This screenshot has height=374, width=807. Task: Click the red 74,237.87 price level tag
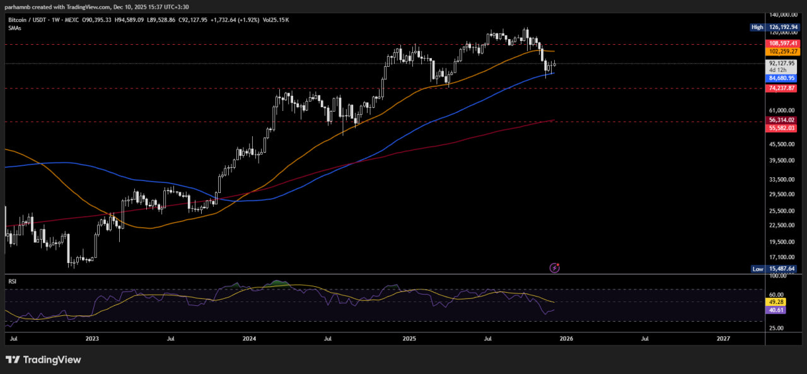[x=782, y=88]
